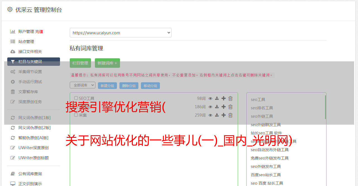The width and height of the screenshot is (358, 186).
Task: Click the SEO工具 library name
Action: coord(87,98)
